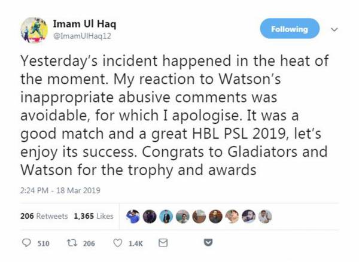Screen dimensions: 359x262
Task: Open the last liker avatar in row
Action: click(265, 217)
